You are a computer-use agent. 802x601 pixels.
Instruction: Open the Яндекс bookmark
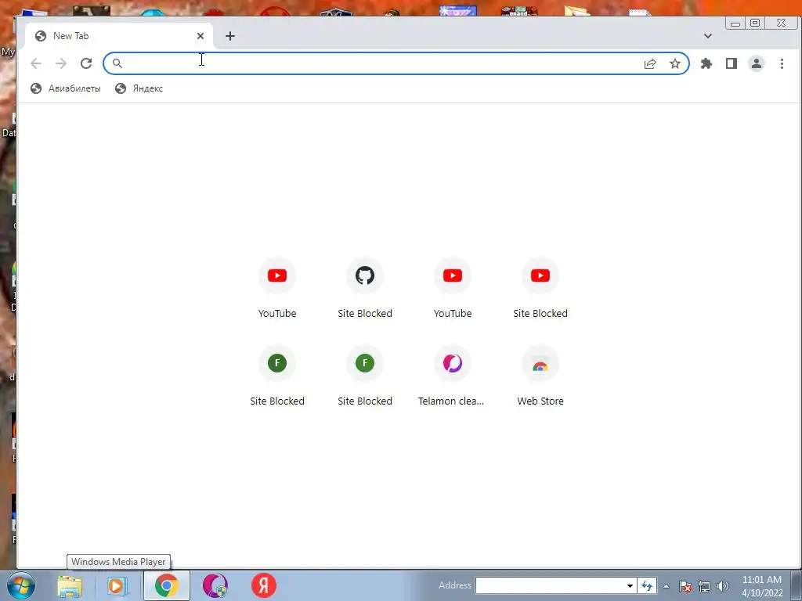click(x=139, y=88)
